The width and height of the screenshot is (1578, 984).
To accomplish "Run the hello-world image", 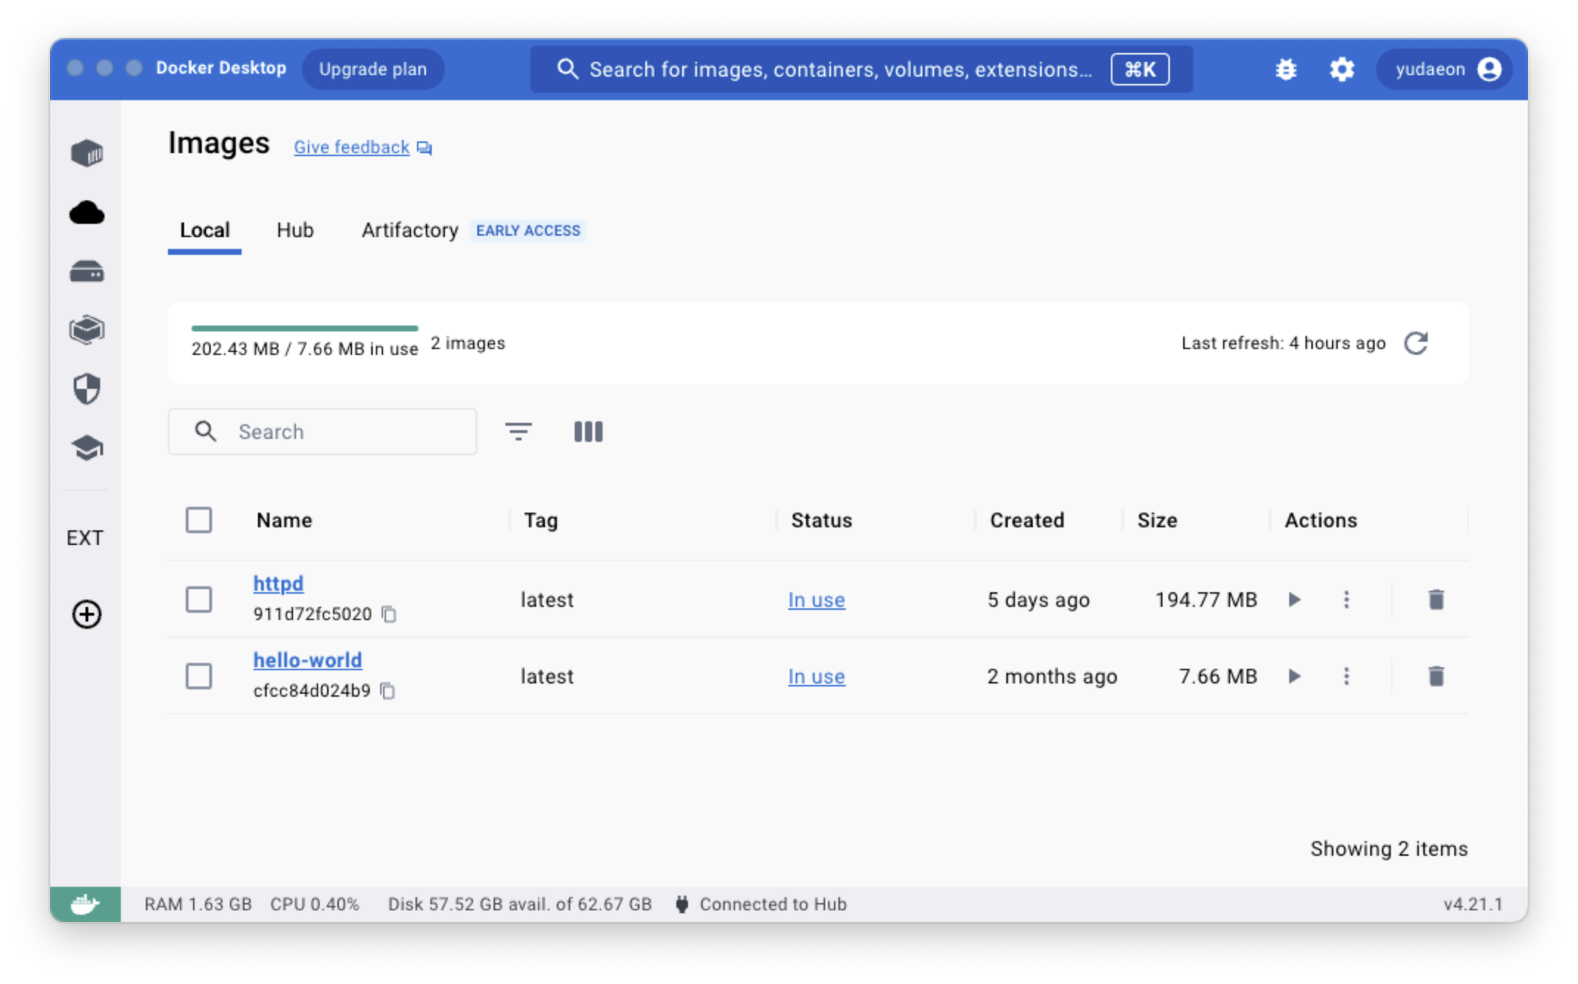I will [1294, 676].
